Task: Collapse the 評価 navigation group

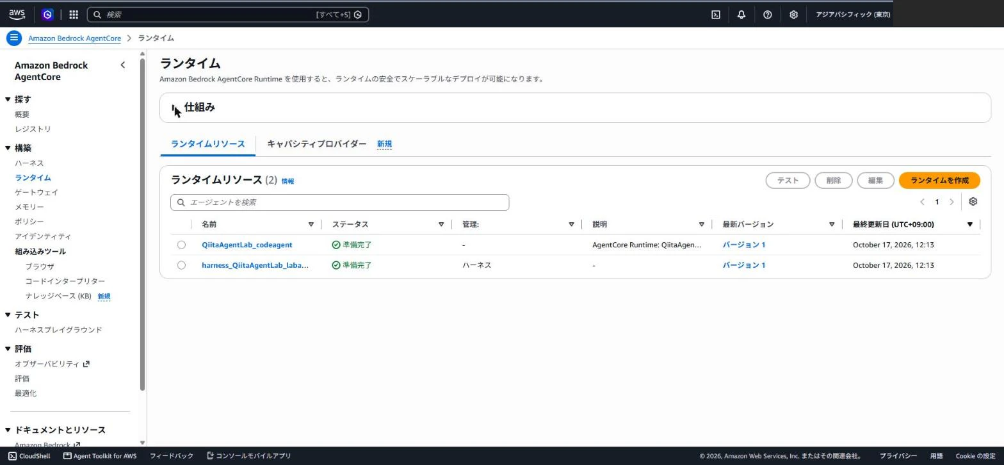Action: coord(8,349)
